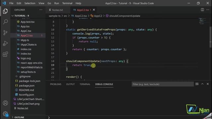Open the Help menu
Viewport: 212px width, 119px height.
point(78,3)
